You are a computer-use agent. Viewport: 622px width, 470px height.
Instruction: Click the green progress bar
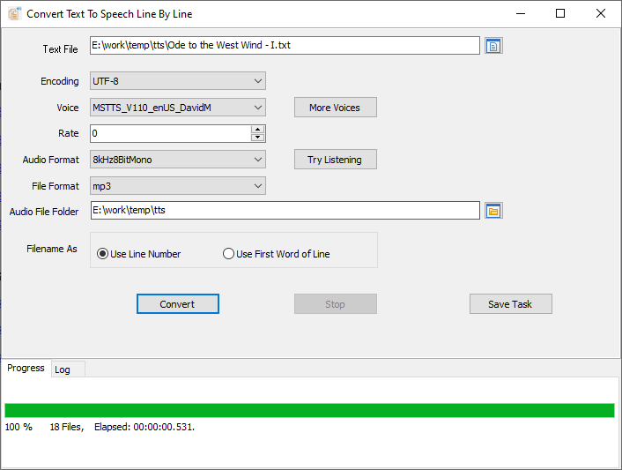click(309, 410)
